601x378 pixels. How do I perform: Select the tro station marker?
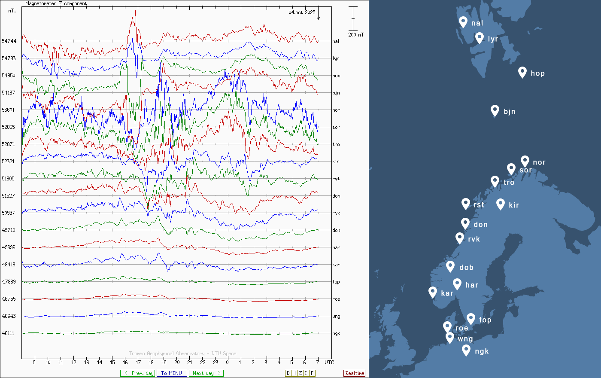[495, 181]
